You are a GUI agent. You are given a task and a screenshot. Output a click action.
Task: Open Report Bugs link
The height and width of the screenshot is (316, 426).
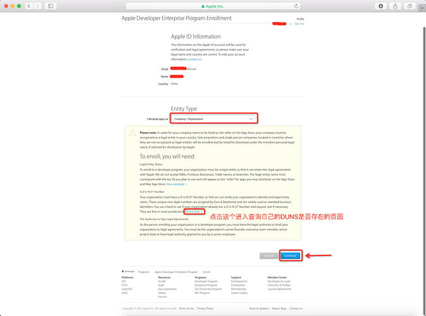tap(279, 308)
